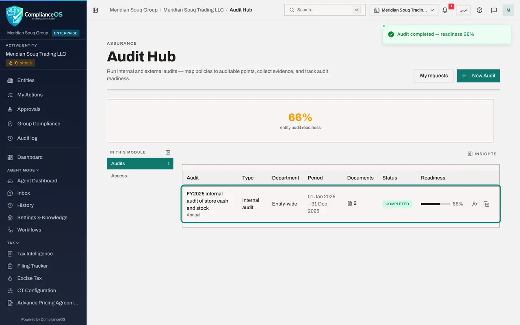The image size is (520, 325).
Task: Open the user avatar M menu
Action: pyautogui.click(x=508, y=10)
